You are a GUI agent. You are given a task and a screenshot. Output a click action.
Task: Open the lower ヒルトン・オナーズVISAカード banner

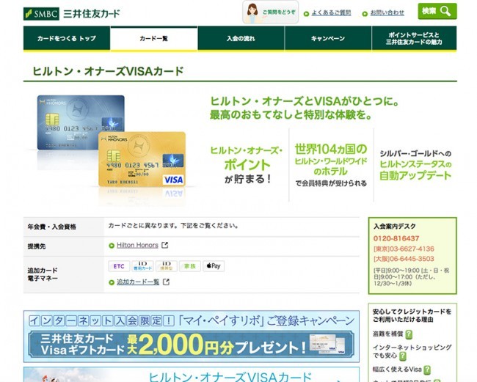click(x=192, y=375)
